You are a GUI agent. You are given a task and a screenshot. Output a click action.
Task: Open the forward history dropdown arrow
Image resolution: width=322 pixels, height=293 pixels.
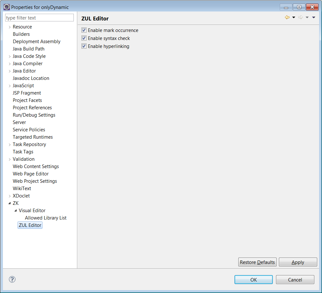307,18
